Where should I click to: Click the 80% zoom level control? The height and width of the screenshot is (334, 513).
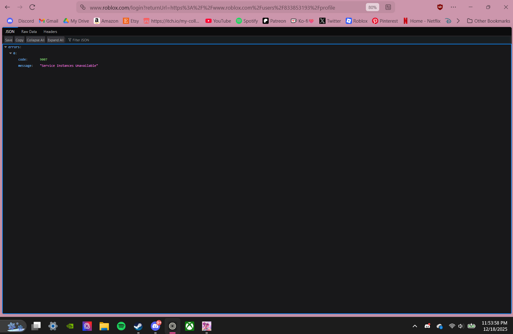(x=372, y=7)
